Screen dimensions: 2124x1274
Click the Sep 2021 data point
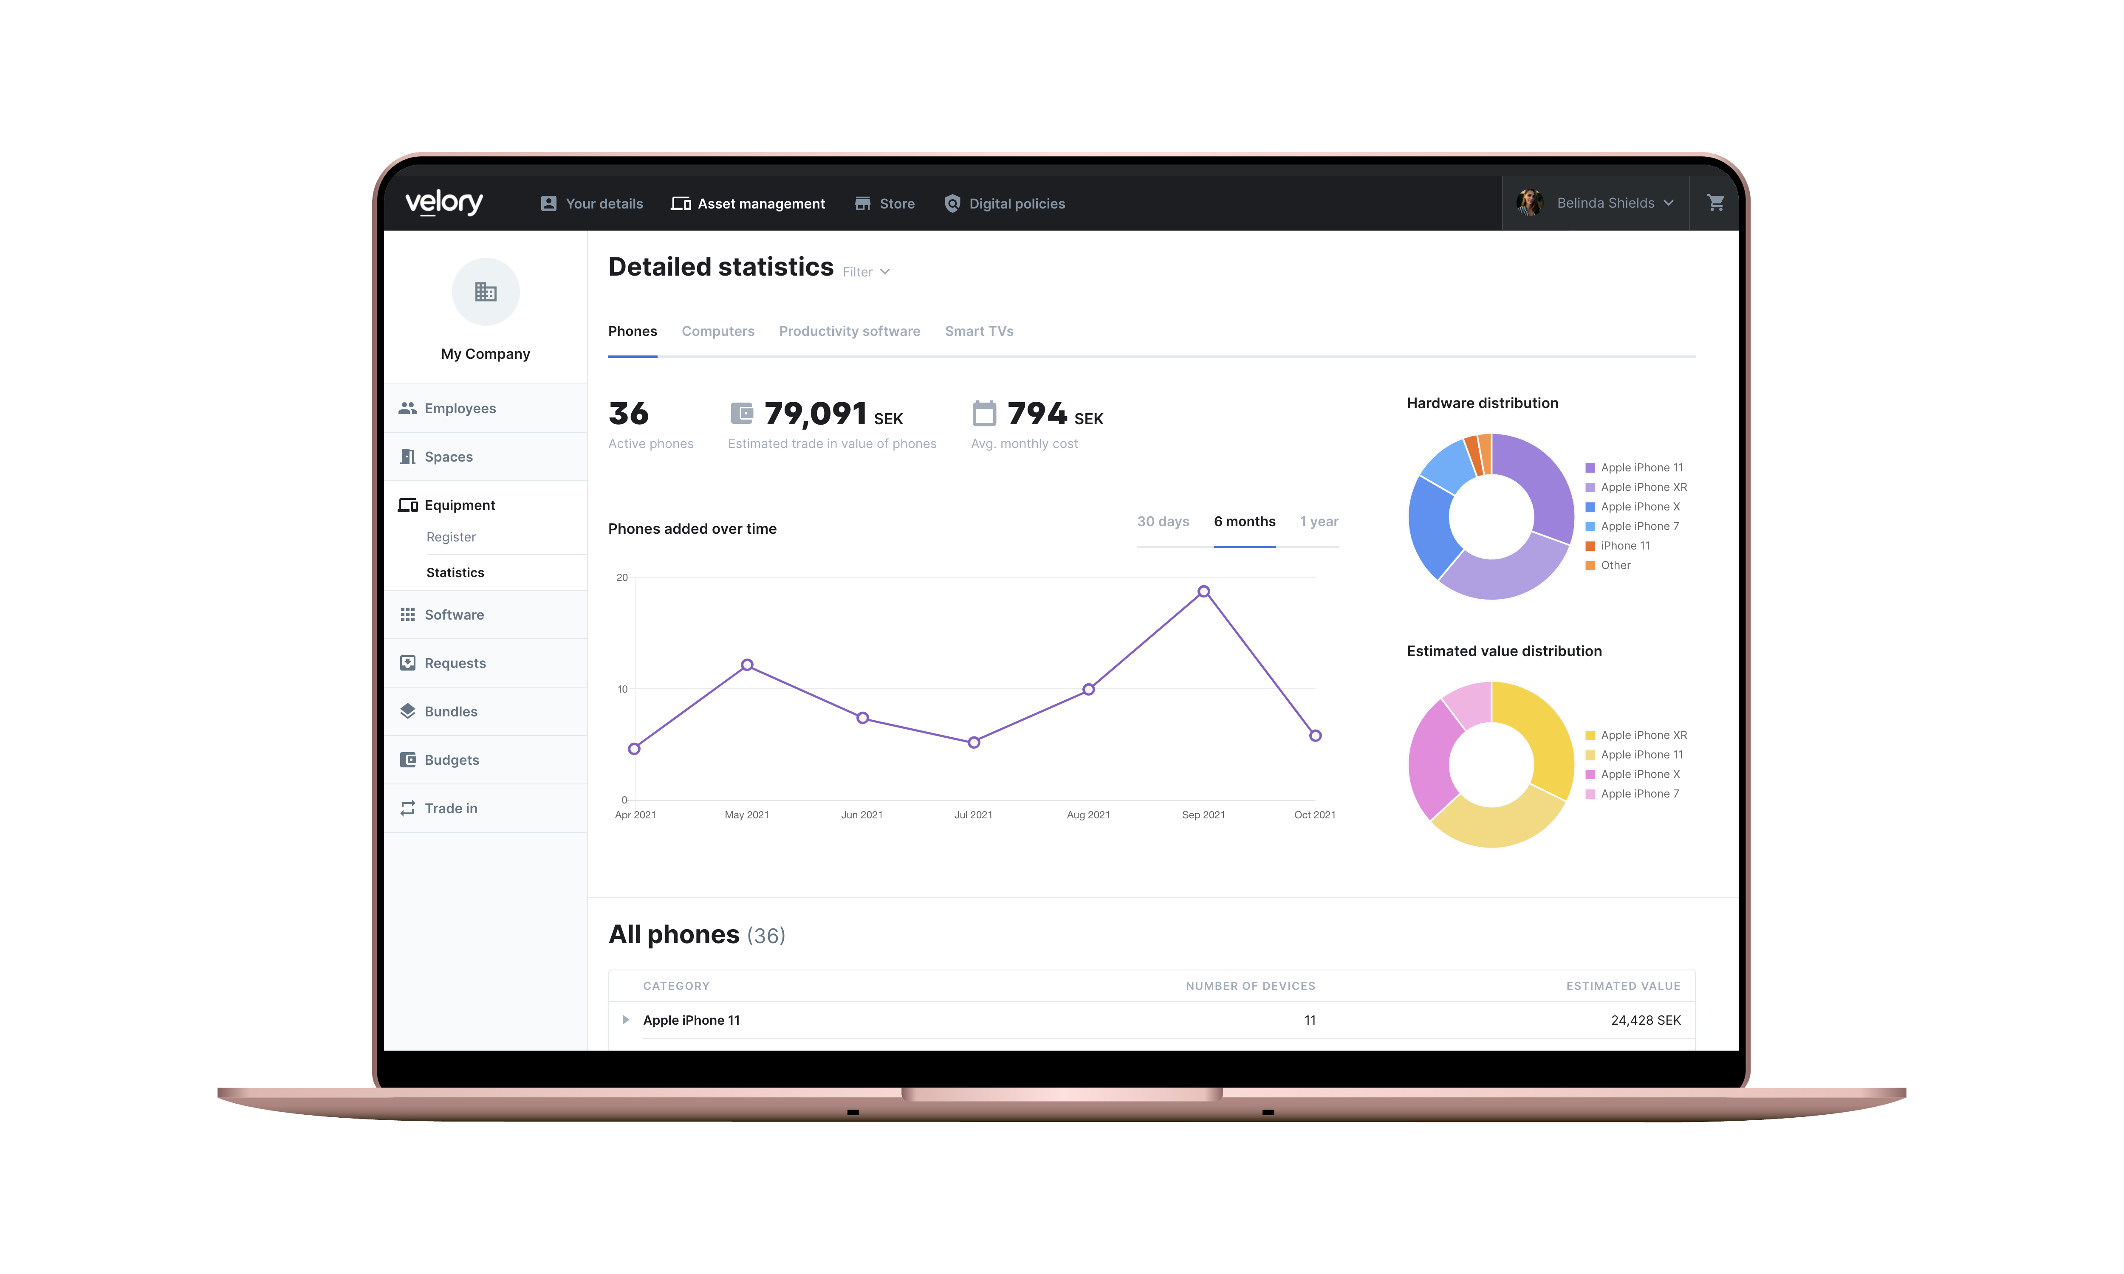1203,592
